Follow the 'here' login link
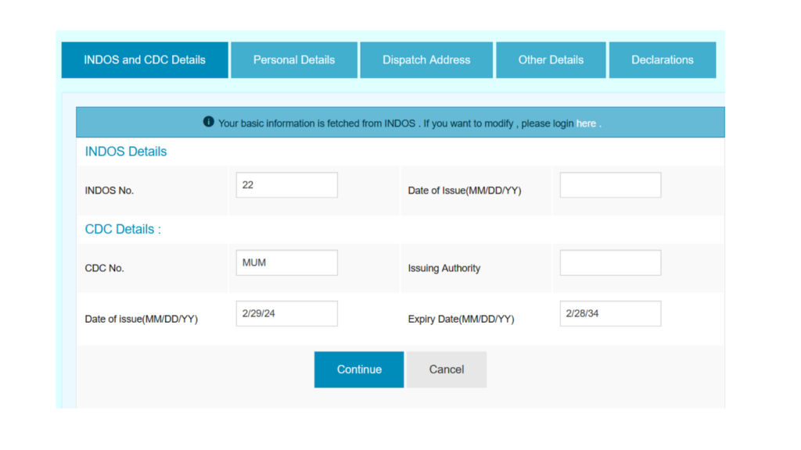 click(586, 123)
